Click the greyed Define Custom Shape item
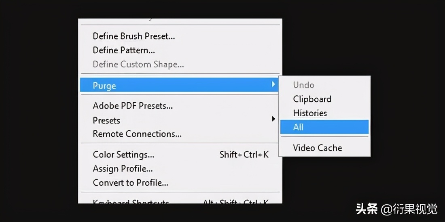The height and width of the screenshot is (222, 445). tap(138, 65)
